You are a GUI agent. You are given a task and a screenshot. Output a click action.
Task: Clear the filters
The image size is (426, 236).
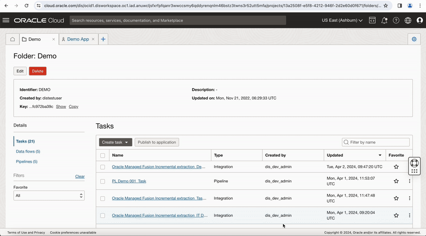(x=80, y=176)
